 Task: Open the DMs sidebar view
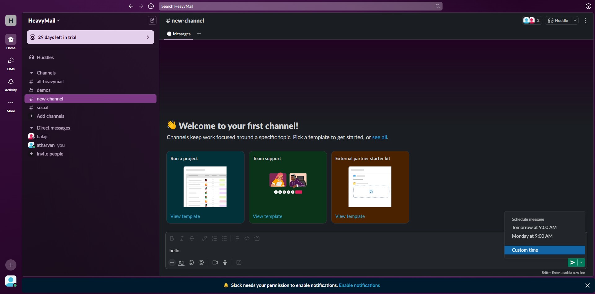pyautogui.click(x=11, y=63)
